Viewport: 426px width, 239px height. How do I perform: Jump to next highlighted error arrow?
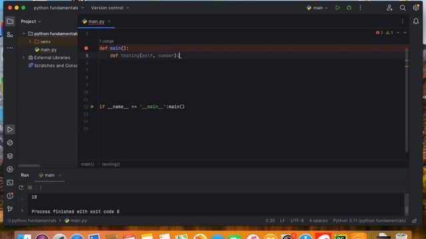click(405, 33)
